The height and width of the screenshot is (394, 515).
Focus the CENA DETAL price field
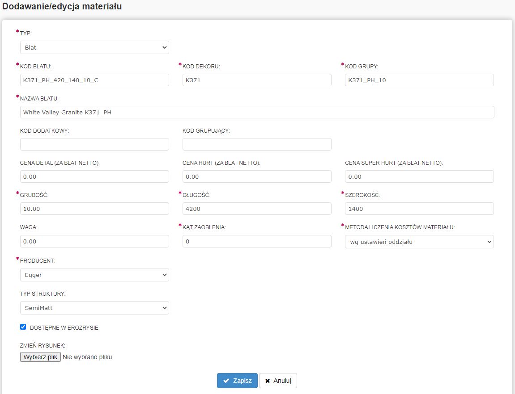click(94, 176)
